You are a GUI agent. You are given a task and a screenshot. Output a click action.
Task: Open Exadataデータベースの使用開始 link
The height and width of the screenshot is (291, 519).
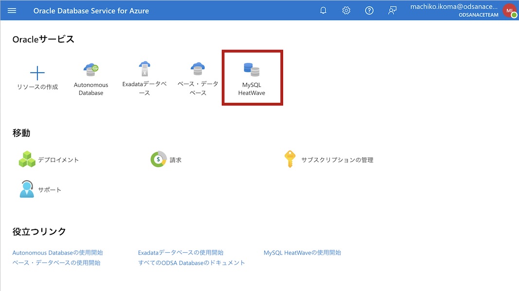tap(181, 253)
